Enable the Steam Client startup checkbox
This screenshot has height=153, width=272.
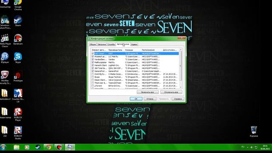[93, 80]
